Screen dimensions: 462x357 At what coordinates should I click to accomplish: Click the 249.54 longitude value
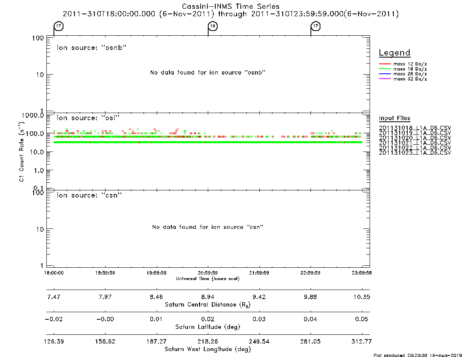click(259, 342)
